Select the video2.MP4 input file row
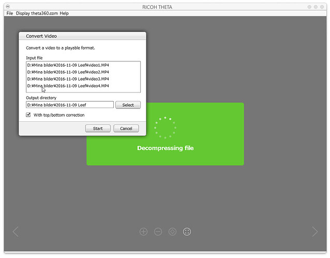Screen dimensions: 330x258 [x=83, y=72]
